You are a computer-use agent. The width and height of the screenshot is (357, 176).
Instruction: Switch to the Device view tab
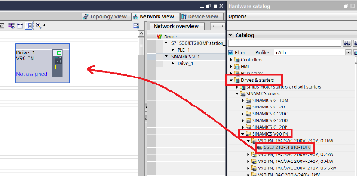(x=200, y=16)
